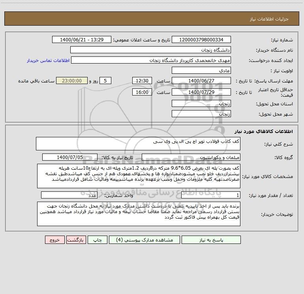This screenshot has width=304, height=294.
Task: Click the label 'تعداد / مقدار مورد نیاز:'
Action: point(271,196)
